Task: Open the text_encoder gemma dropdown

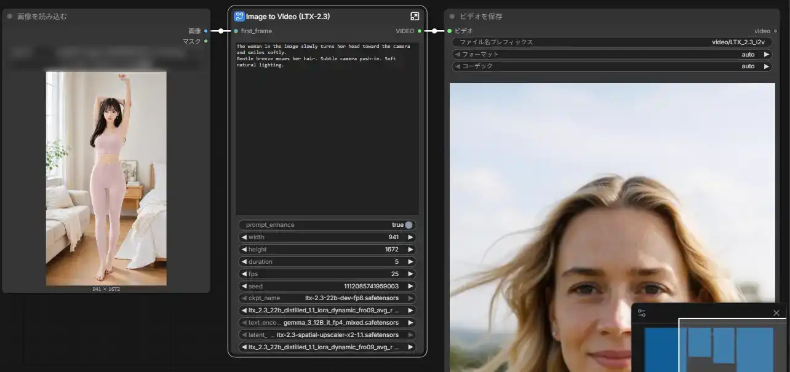Action: tap(327, 323)
